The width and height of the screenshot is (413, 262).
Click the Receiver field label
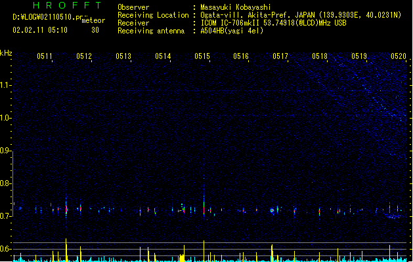tap(133, 23)
